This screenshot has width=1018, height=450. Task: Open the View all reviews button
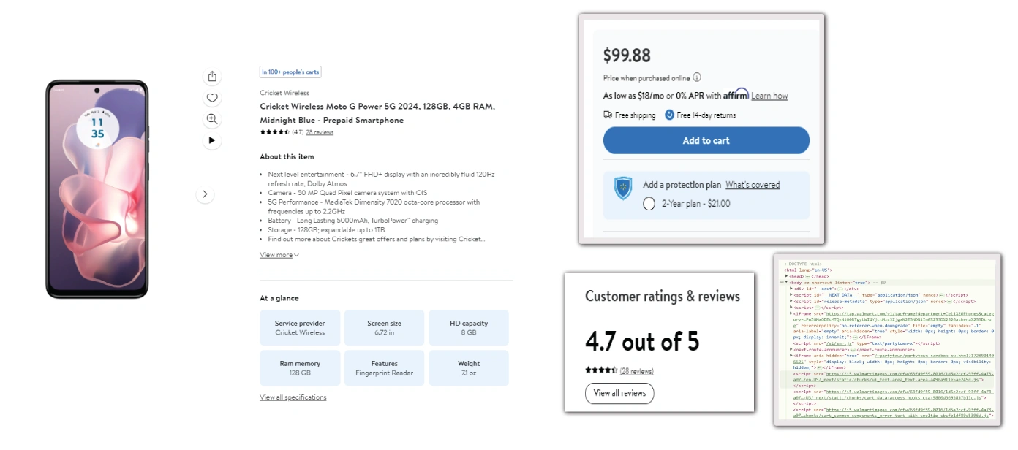pyautogui.click(x=619, y=393)
